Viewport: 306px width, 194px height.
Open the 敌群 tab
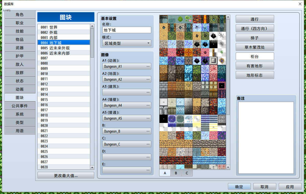(x=20, y=73)
